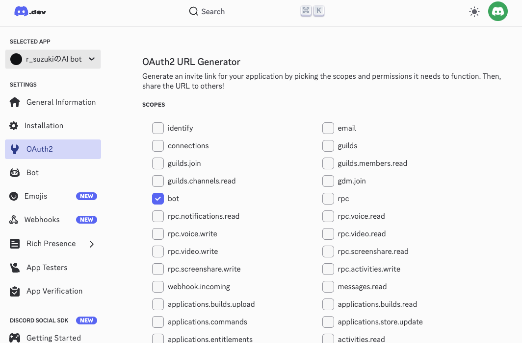Open the App Testers settings page
The image size is (522, 343).
tap(47, 268)
